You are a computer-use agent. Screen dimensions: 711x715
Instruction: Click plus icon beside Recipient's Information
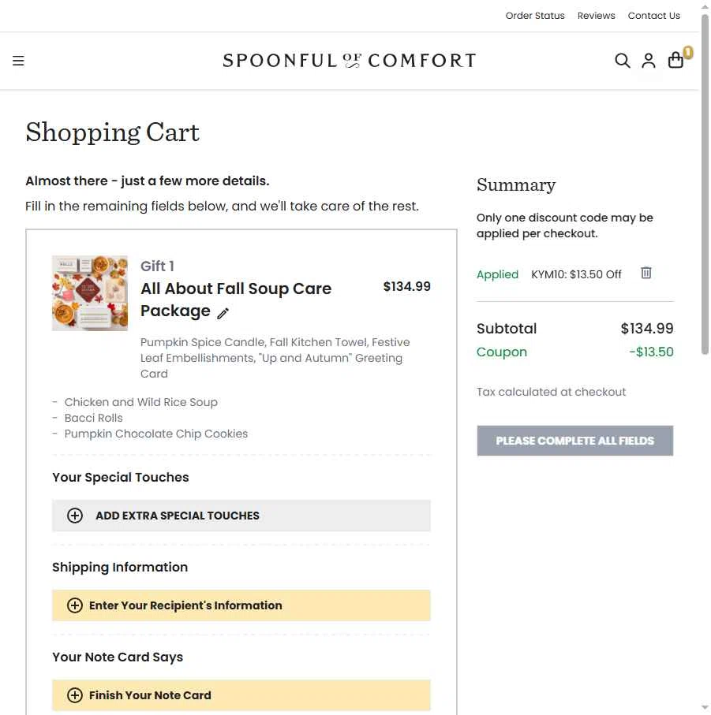pos(75,605)
